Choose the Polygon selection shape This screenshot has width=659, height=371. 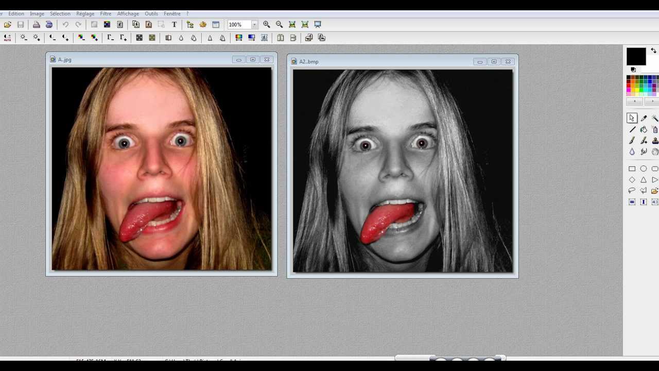click(x=644, y=191)
